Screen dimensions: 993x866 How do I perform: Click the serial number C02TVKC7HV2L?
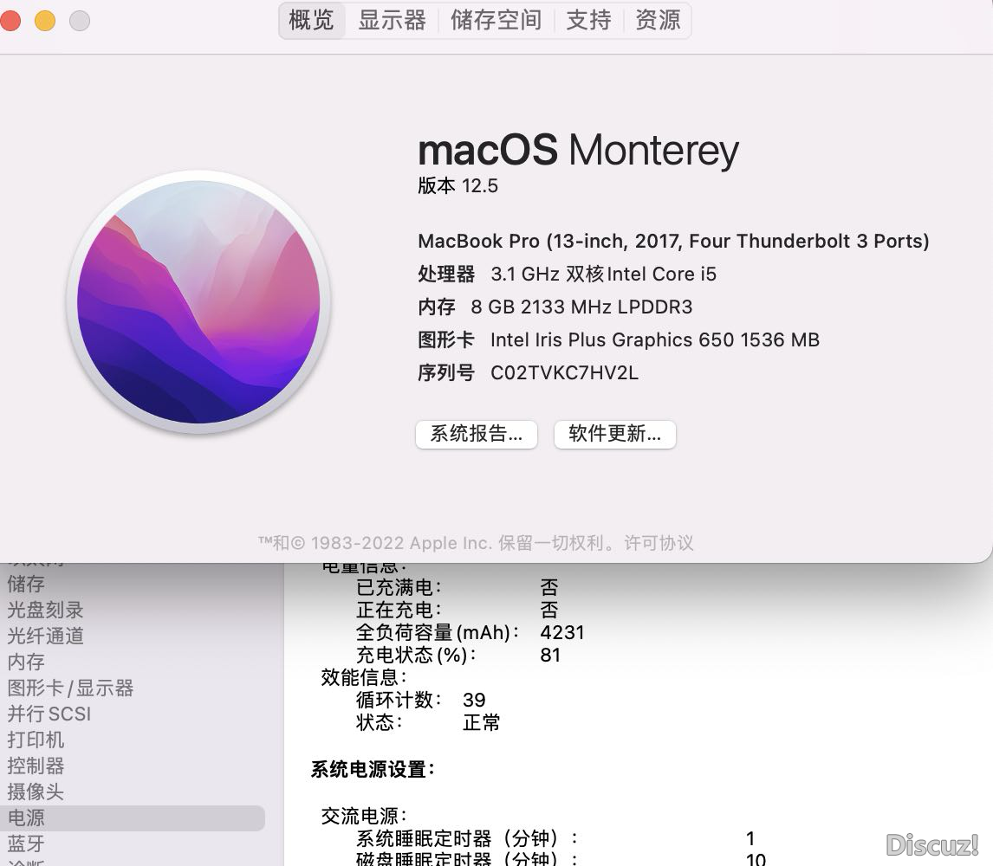[564, 373]
